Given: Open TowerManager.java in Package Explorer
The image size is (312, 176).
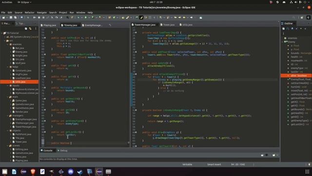Looking at the screenshot, I should (x=26, y=127).
